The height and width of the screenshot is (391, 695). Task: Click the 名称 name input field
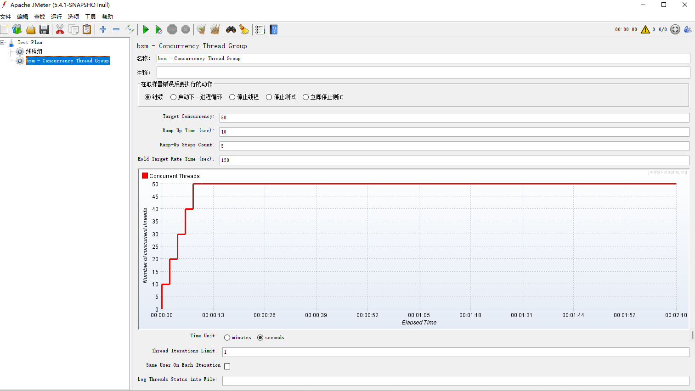click(x=423, y=58)
